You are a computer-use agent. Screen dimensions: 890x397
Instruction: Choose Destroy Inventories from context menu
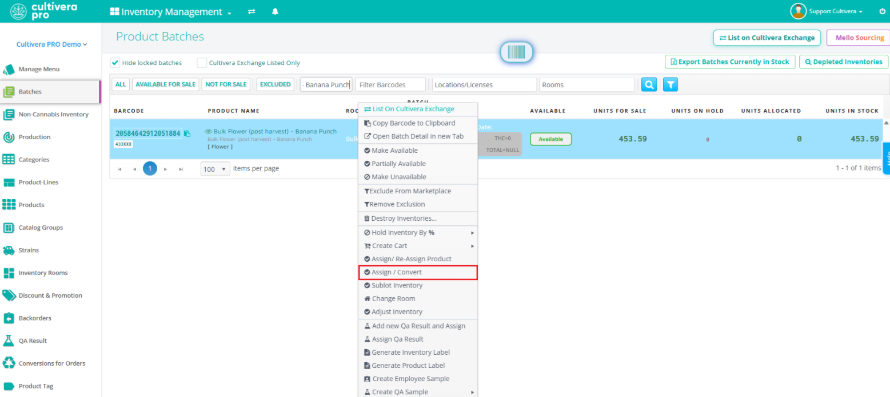418,218
